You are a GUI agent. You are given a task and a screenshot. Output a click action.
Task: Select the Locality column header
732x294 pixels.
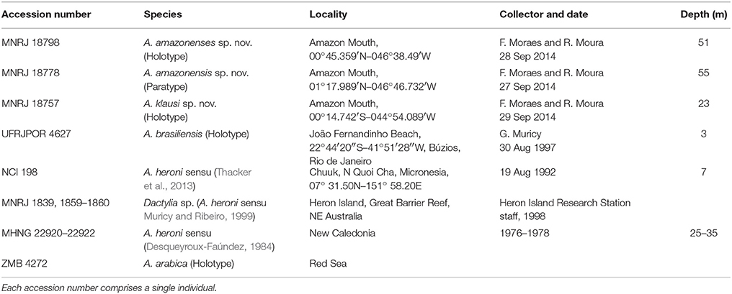click(x=329, y=14)
